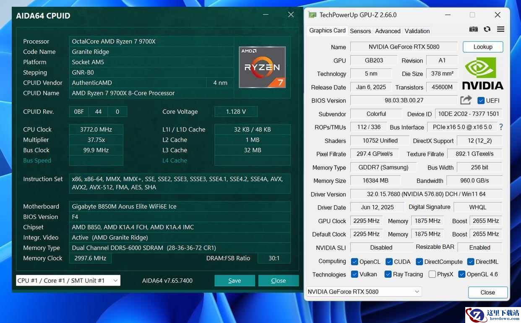Click the Shaders value 10752 Unified
Viewport: 521px width, 323px height.
coord(380,141)
